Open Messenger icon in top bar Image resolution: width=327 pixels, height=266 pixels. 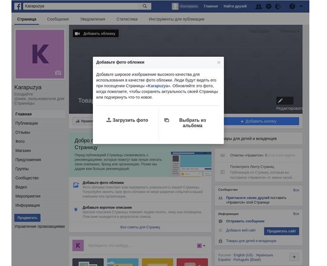tap(268, 6)
